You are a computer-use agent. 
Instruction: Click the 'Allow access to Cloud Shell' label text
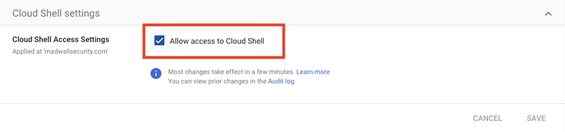click(x=217, y=41)
